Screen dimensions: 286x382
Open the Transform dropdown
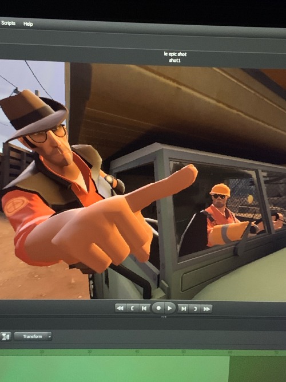pos(33,336)
